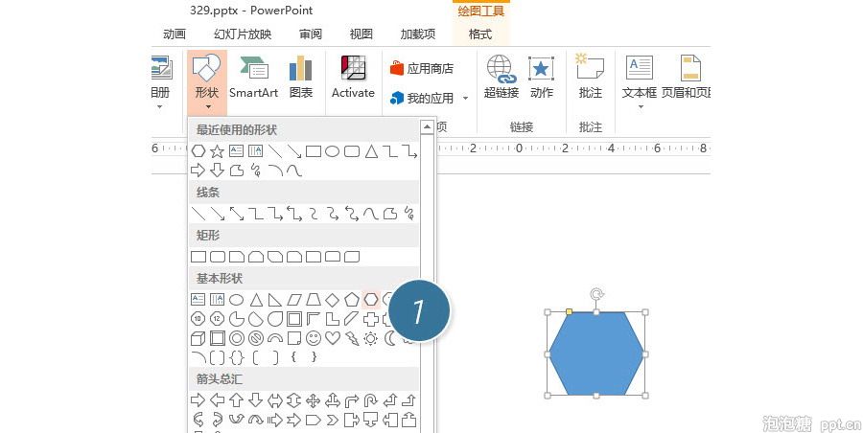Image resolution: width=863 pixels, height=433 pixels.
Task: Select the smiley face shape
Action: 314,338
